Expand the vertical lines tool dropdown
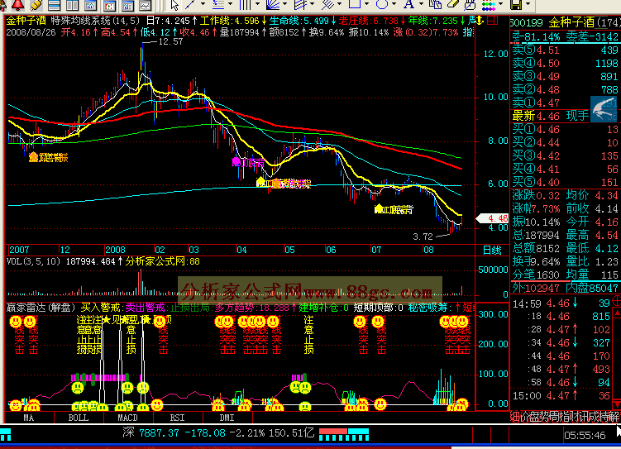 tap(257, 4)
